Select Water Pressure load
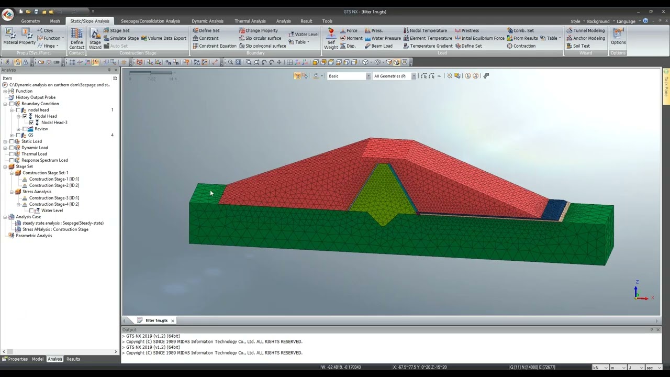 point(383,38)
